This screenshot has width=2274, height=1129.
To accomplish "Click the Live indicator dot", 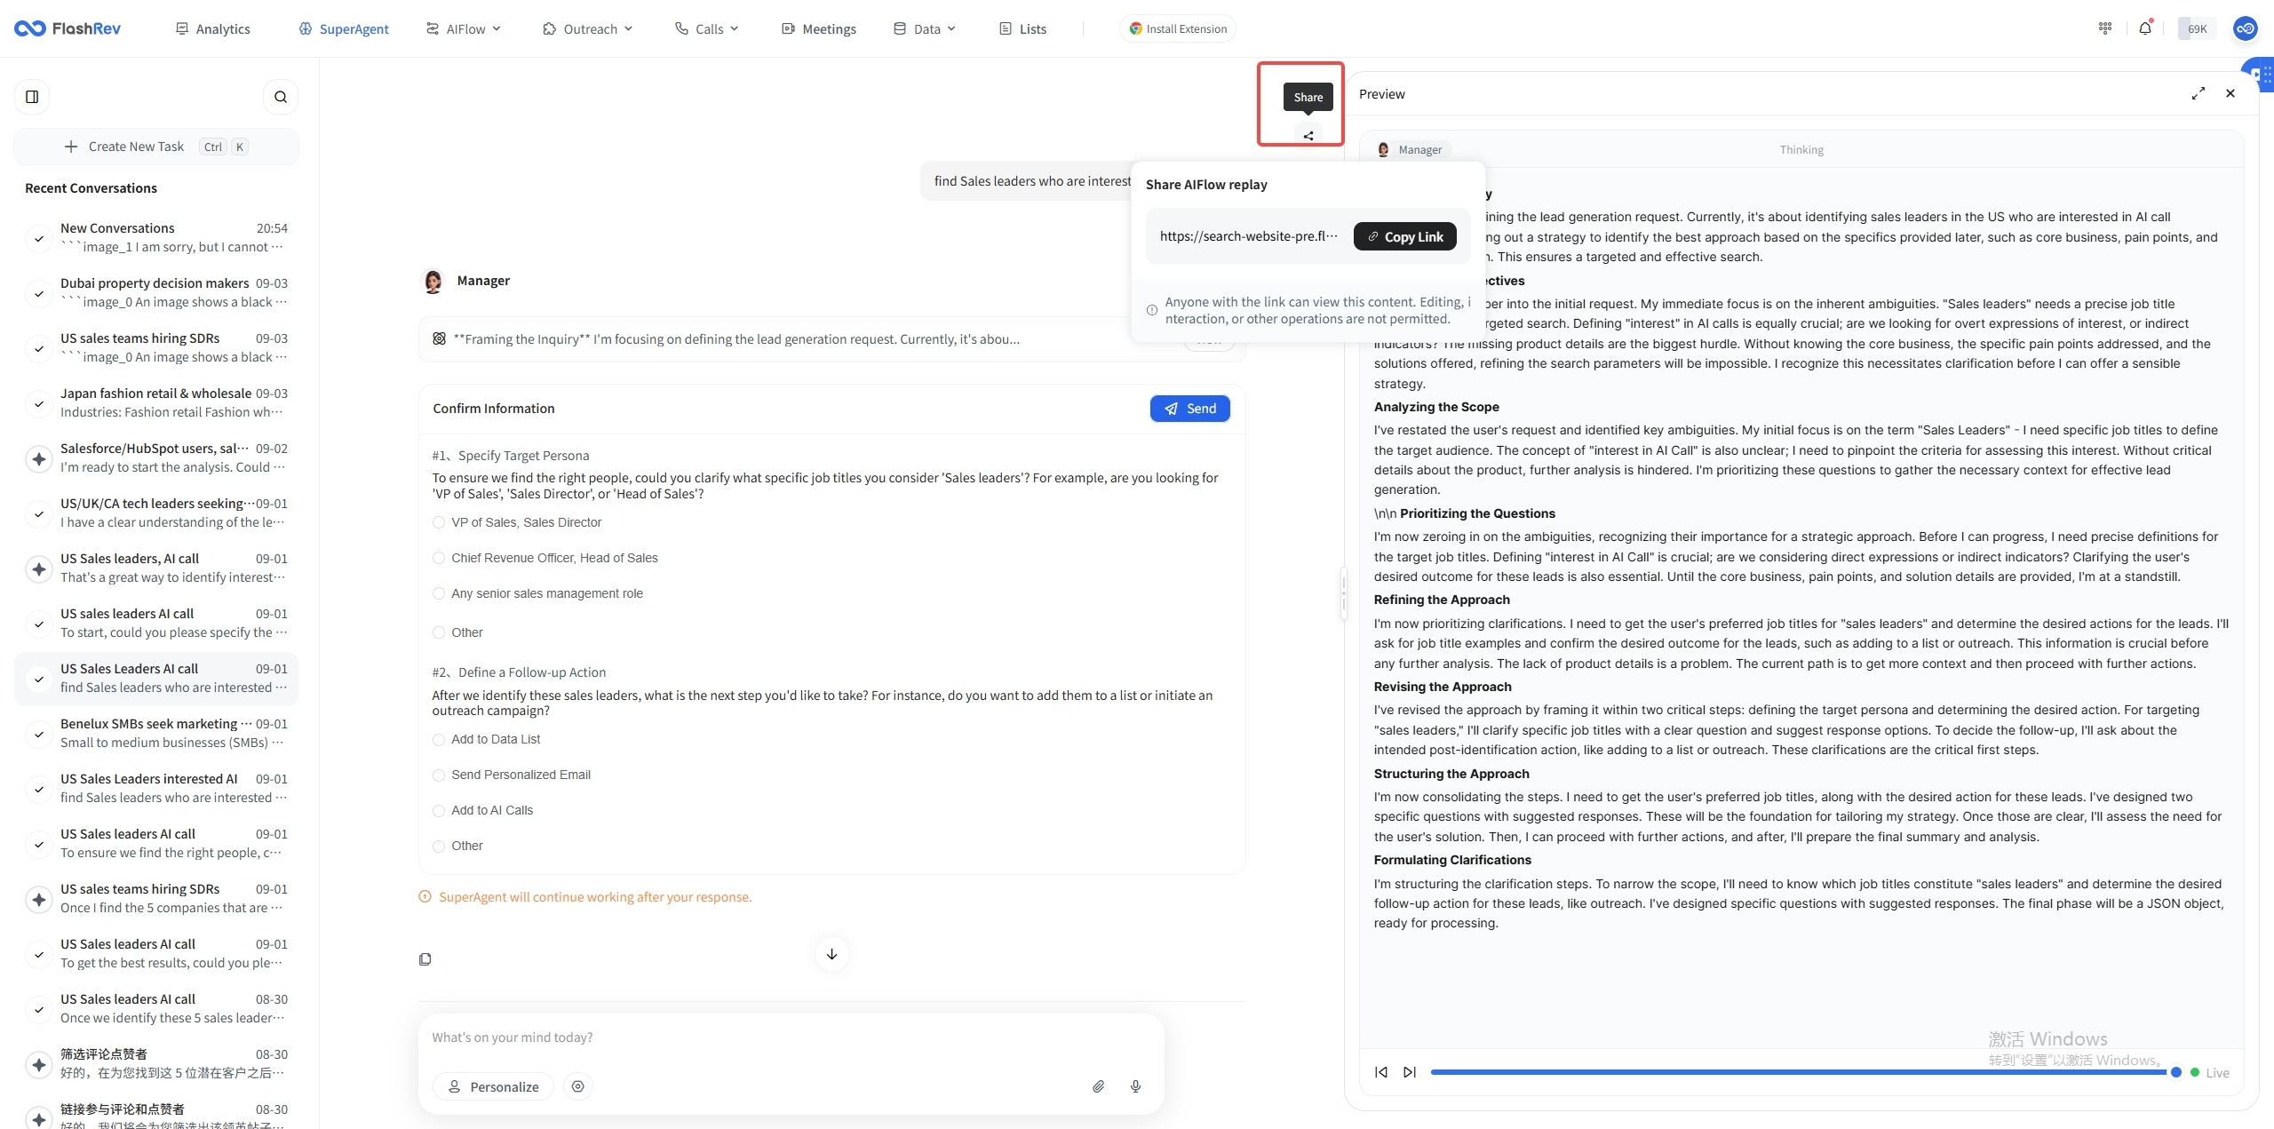I will pos(2195,1072).
